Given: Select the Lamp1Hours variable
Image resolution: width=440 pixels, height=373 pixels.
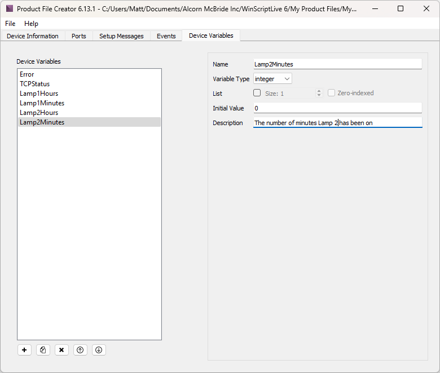Looking at the screenshot, I should pyautogui.click(x=39, y=94).
